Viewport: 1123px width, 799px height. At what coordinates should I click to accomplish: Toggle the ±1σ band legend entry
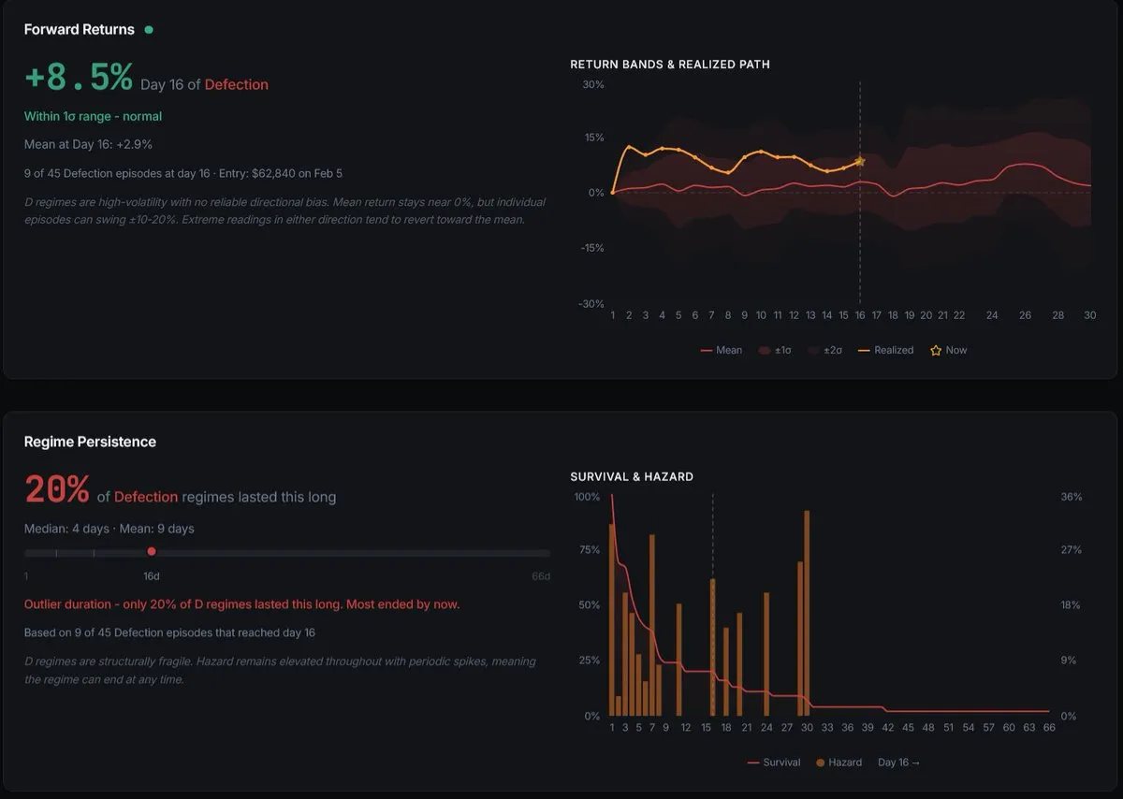click(775, 350)
